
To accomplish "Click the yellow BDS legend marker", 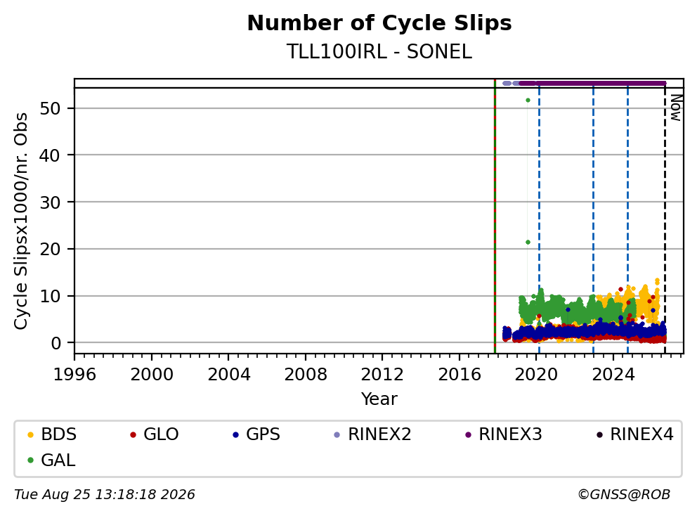I will coord(31,434).
